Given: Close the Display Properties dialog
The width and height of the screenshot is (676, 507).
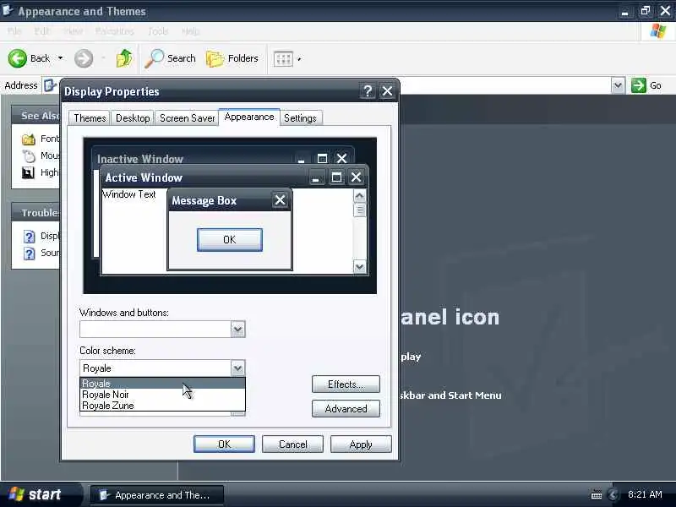Looking at the screenshot, I should tap(387, 91).
